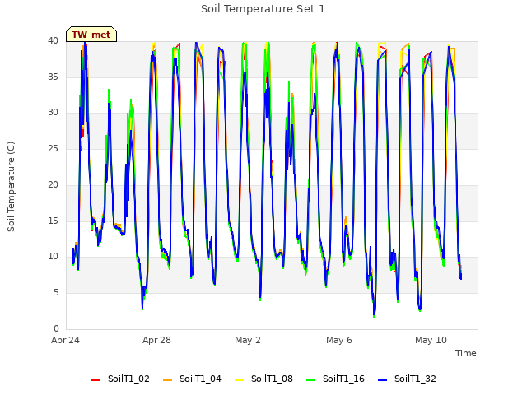The image size is (527, 395).
Task: Click the chart title Soil Temperature Set 1
Action: [x=263, y=9]
